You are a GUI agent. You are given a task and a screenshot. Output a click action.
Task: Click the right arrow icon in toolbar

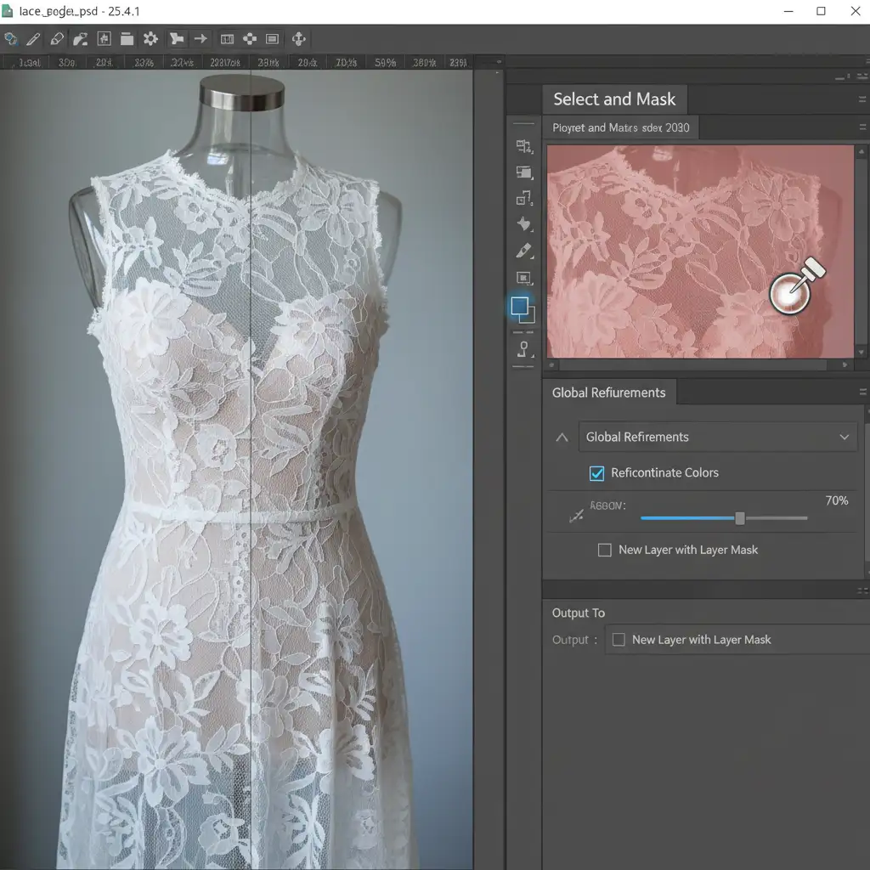(201, 39)
